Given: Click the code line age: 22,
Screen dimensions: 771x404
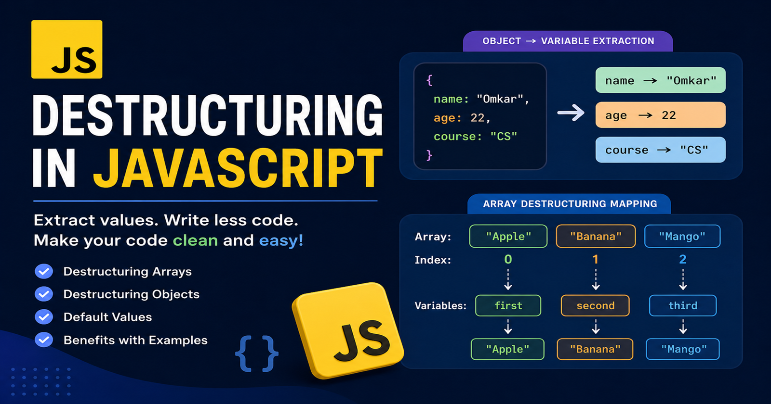Looking at the screenshot, I should tap(462, 118).
